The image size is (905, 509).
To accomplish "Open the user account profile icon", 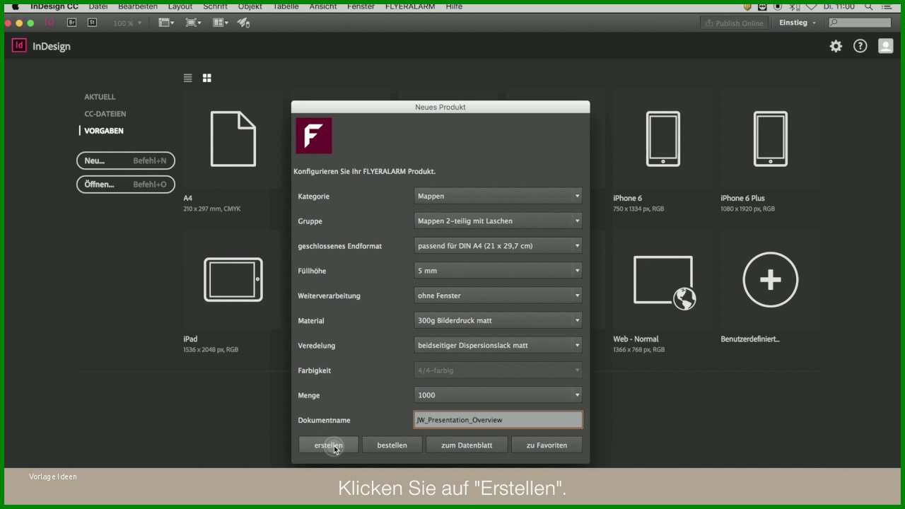I will (885, 46).
